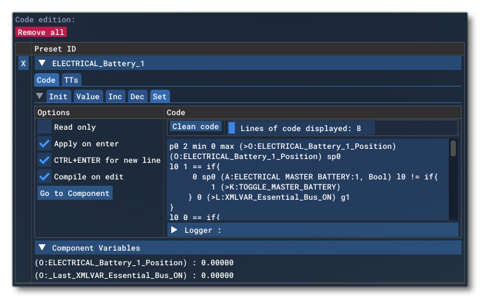
Task: Click the Go to Component button
Action: [x=75, y=193]
